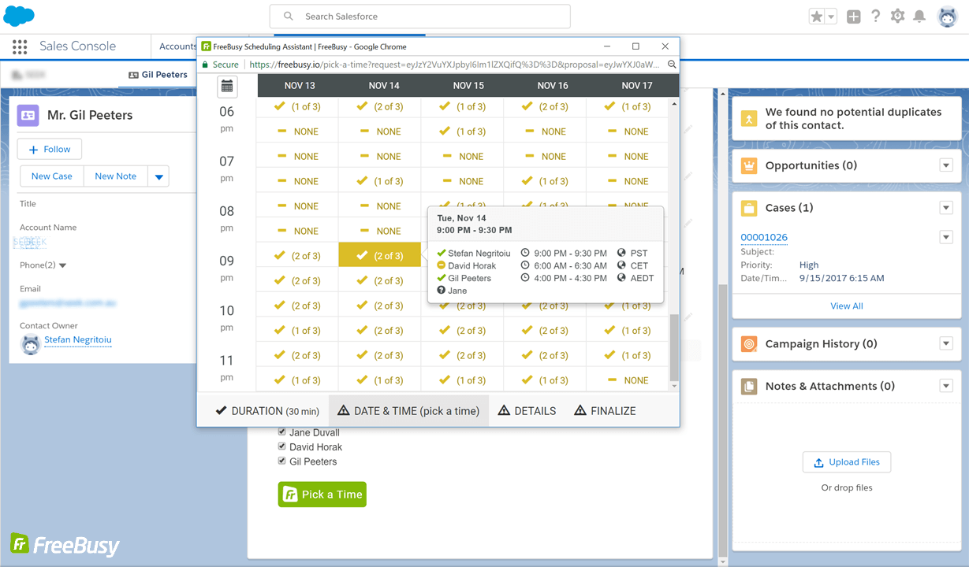
Task: Uncheck the Gil Peeters attendee checkbox
Action: pos(282,461)
